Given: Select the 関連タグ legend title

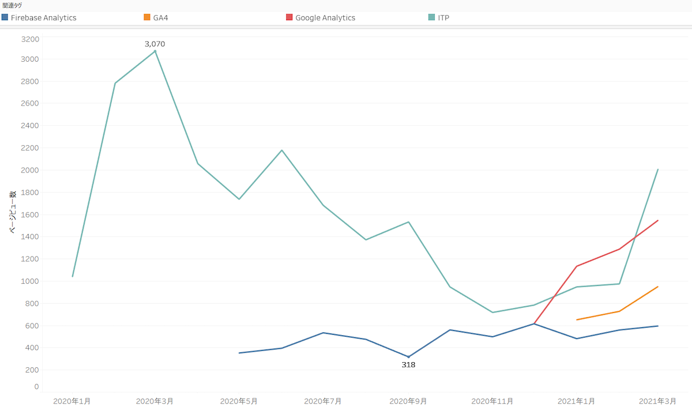Looking at the screenshot, I should pyautogui.click(x=12, y=5).
